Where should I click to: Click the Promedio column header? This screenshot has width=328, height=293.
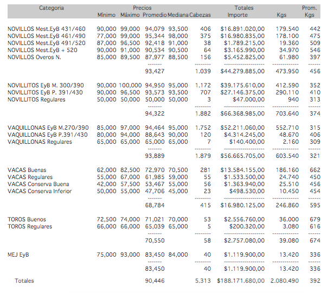(155, 15)
